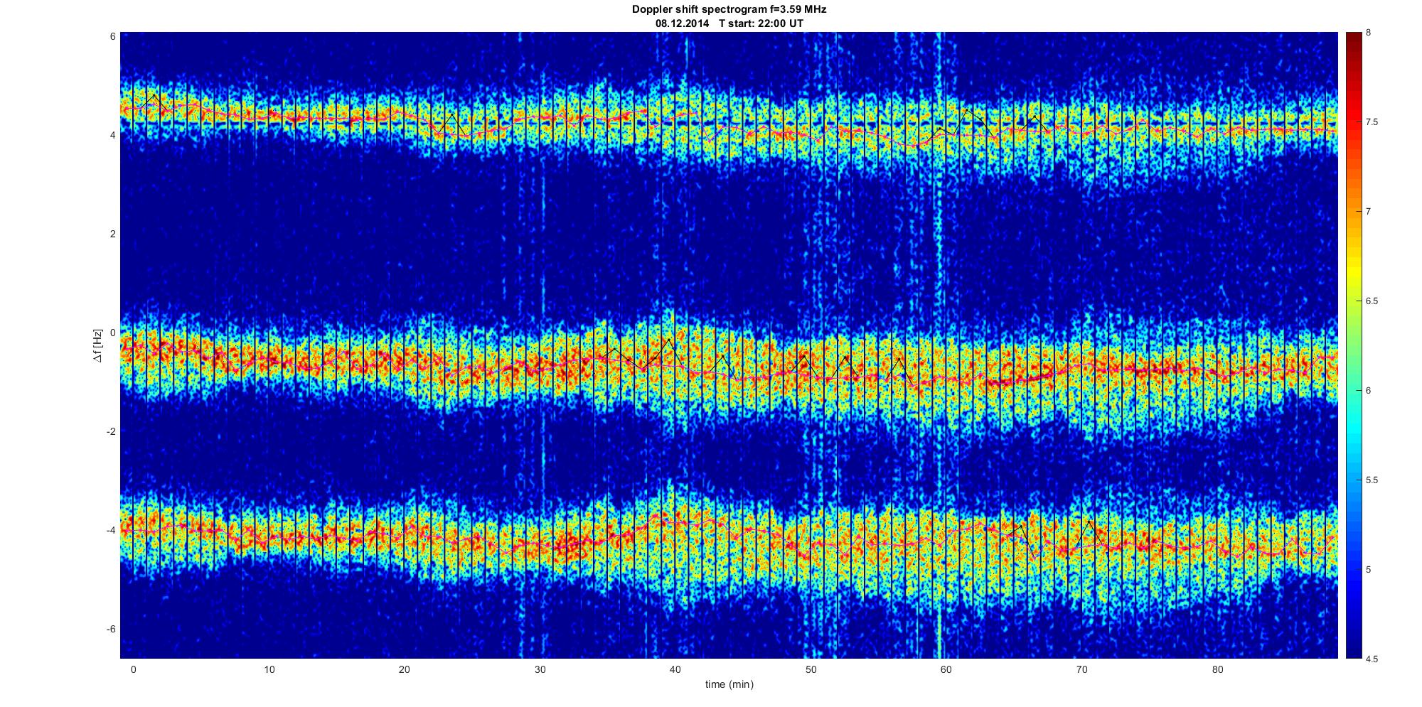The image size is (1422, 707).
Task: Click x-axis tick label '40'
Action: click(x=675, y=669)
